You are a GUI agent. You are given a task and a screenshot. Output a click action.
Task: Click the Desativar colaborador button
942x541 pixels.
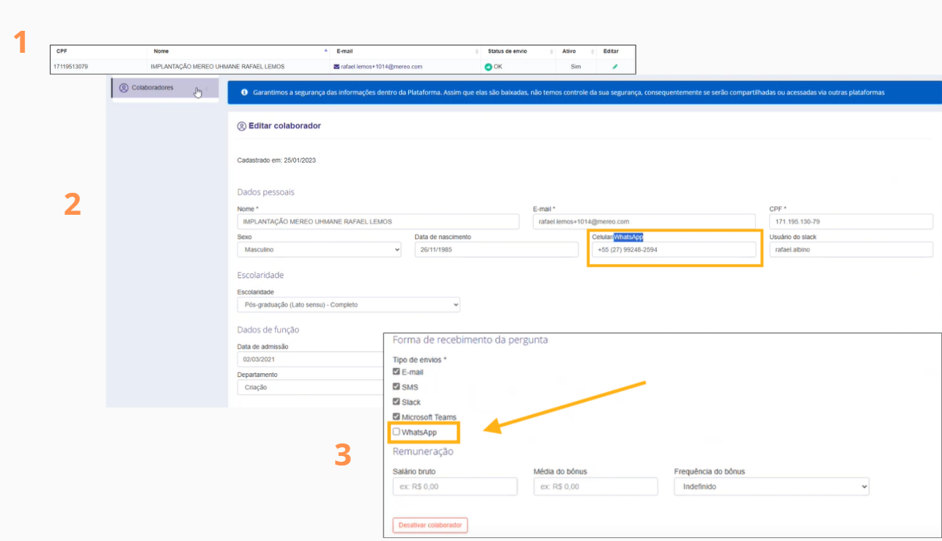tap(430, 526)
